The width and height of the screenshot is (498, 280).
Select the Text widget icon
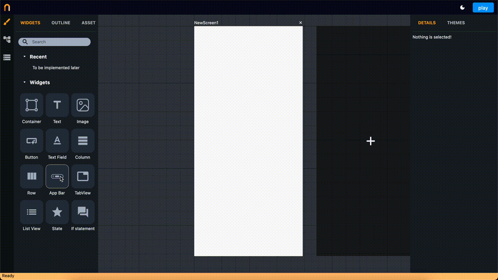tap(57, 105)
